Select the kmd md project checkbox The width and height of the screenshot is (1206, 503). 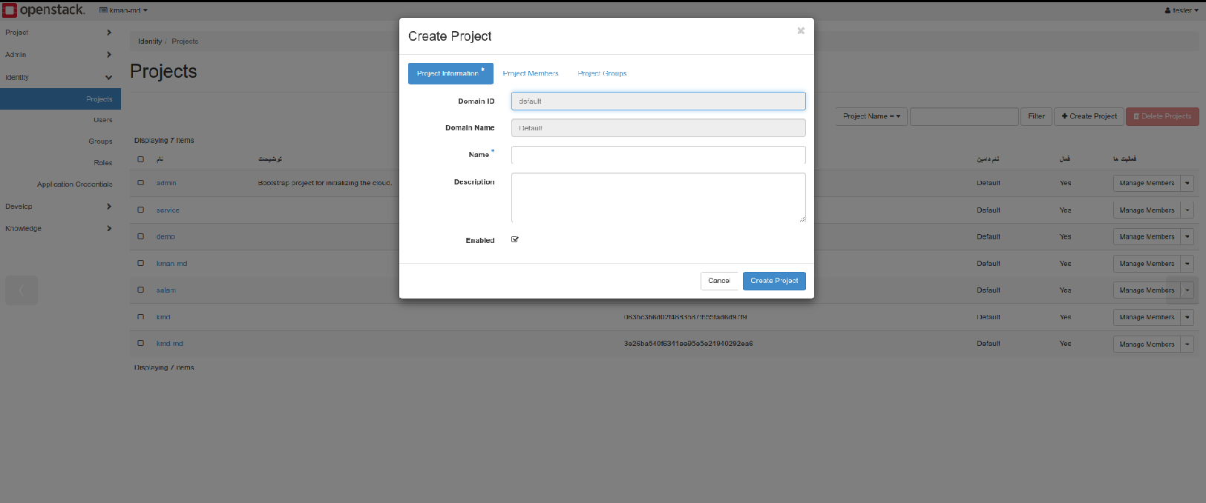140,344
